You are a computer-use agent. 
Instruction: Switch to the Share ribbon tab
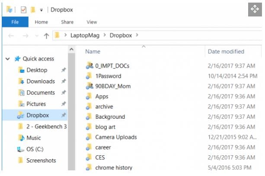point(67,22)
